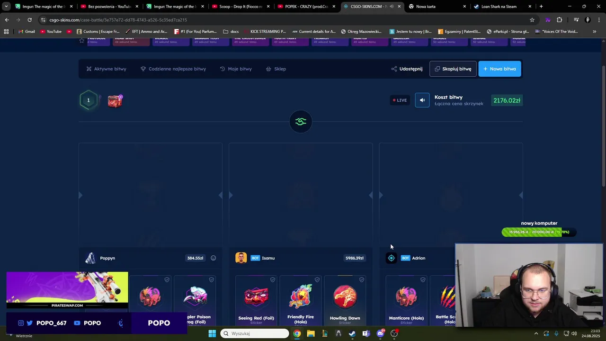Expand the hidden bookmarks overflow chevron

click(595, 31)
